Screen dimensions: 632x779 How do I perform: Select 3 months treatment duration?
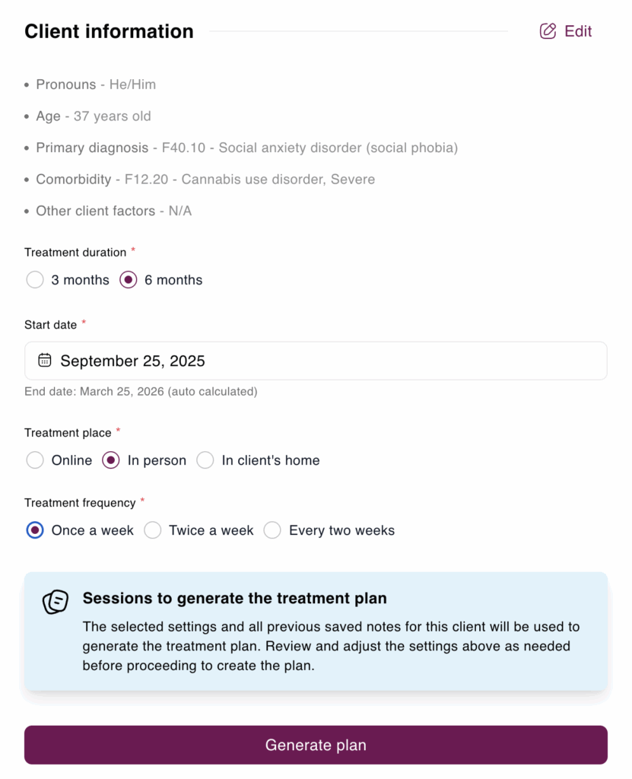point(35,280)
